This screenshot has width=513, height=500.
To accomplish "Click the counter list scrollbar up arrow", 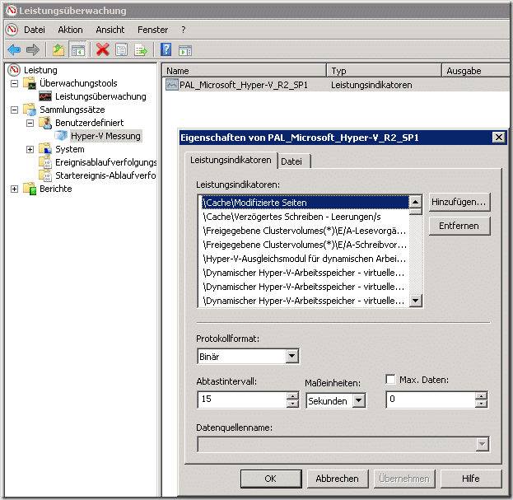I will click(x=416, y=202).
